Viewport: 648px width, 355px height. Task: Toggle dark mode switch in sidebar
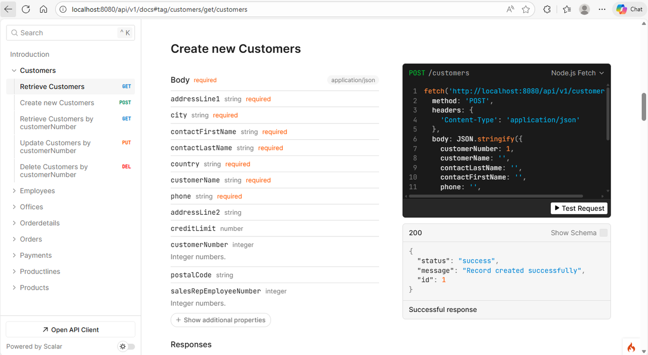[x=127, y=346]
